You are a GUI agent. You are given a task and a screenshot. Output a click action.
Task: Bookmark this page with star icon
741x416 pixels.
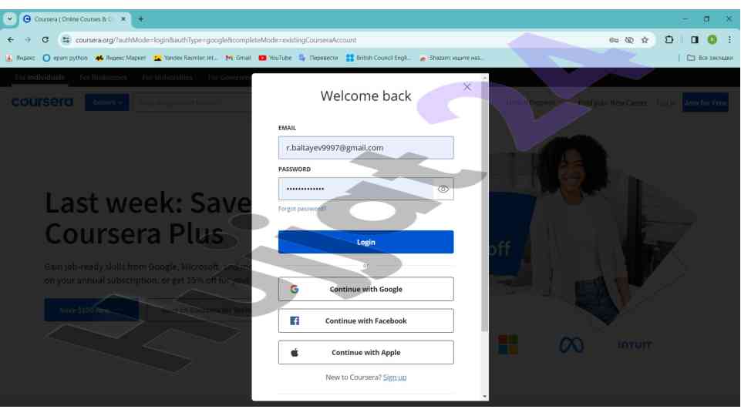(645, 40)
